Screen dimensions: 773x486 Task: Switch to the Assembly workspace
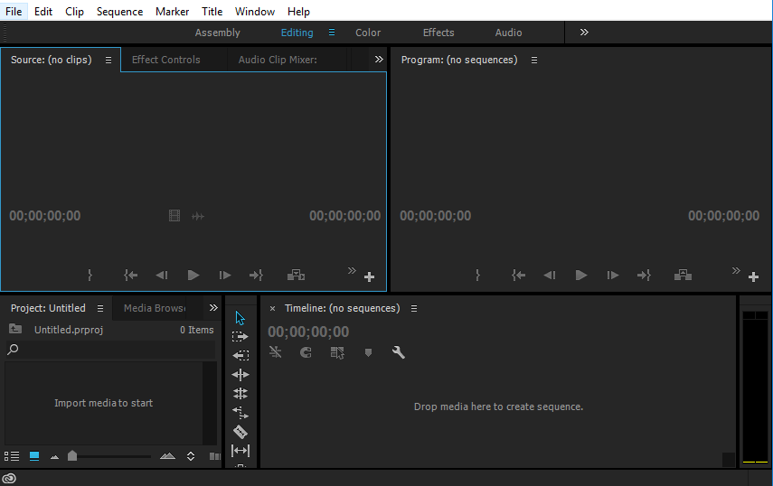(x=217, y=33)
